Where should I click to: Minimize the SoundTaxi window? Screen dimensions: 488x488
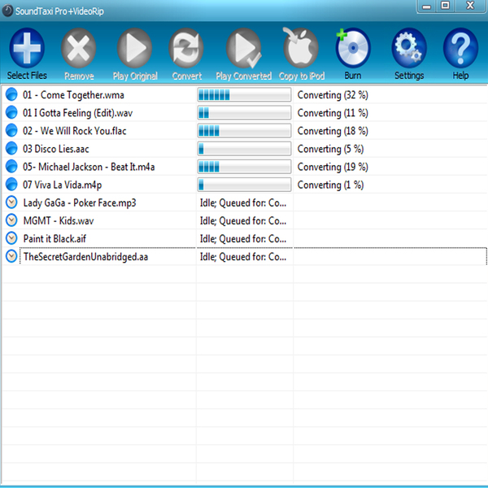coord(427,7)
